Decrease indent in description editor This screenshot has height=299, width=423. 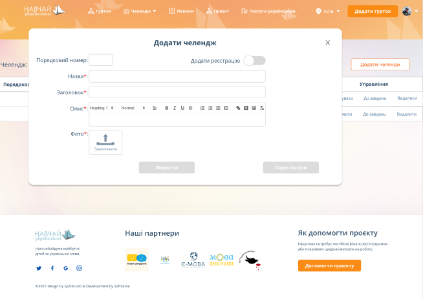(x=218, y=108)
